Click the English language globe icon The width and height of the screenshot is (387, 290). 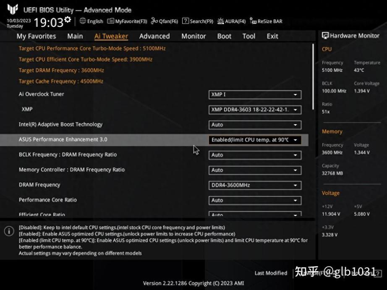(83, 21)
